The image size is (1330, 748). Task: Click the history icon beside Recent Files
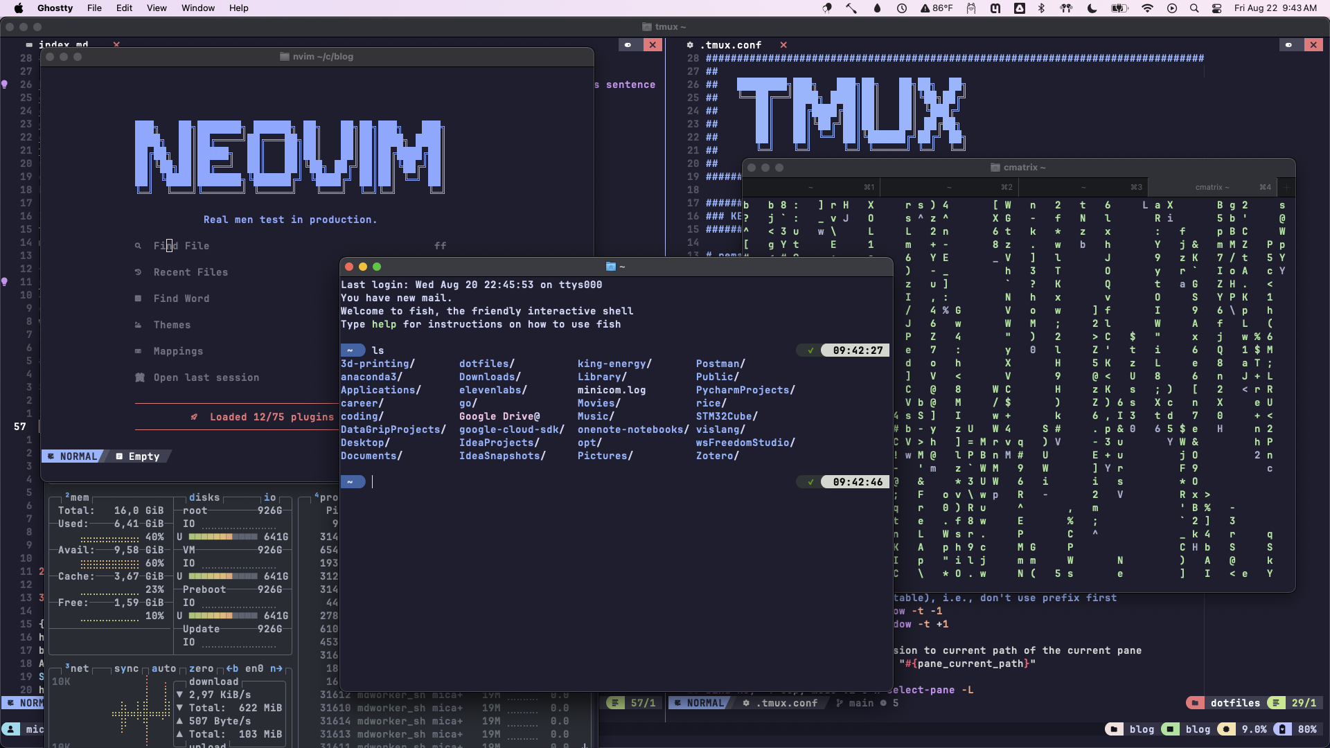(139, 272)
